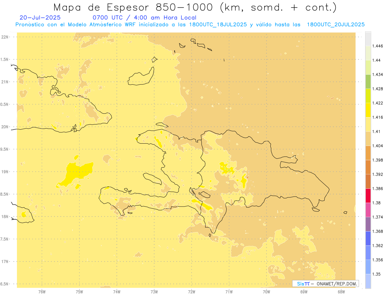Pick the light blue band between 1.35 and 1.356
The height and width of the screenshot is (296, 383).
point(368,267)
